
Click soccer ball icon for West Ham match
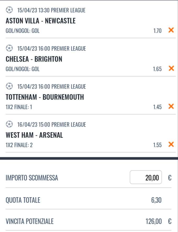coord(9,124)
